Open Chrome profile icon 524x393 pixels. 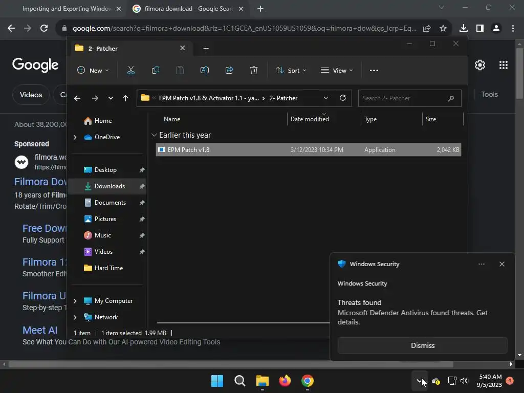click(x=496, y=29)
